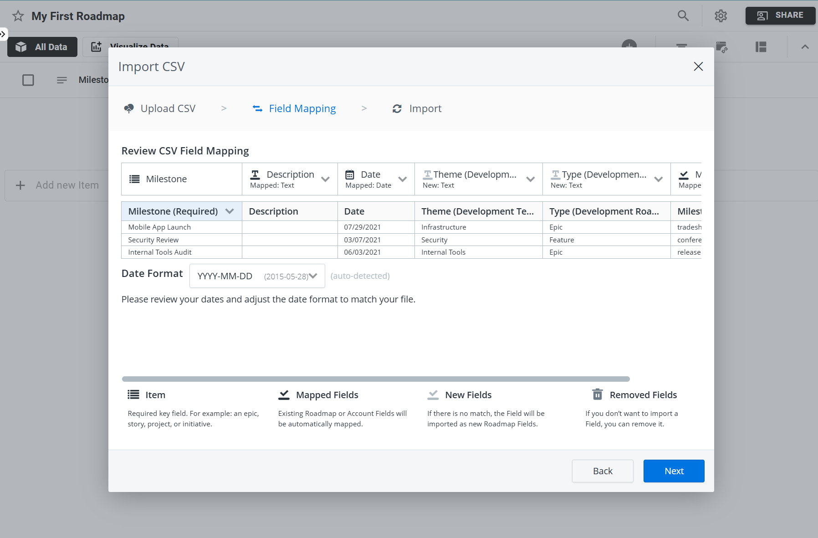
Task: Select the All Data cube icon
Action: pos(21,46)
